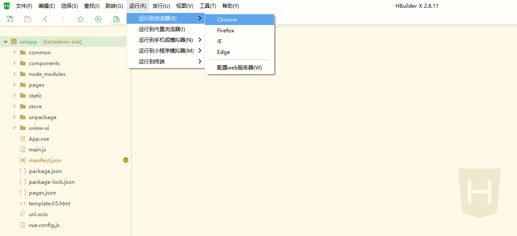Open the 发行(U) menu
The height and width of the screenshot is (236, 517).
click(161, 6)
